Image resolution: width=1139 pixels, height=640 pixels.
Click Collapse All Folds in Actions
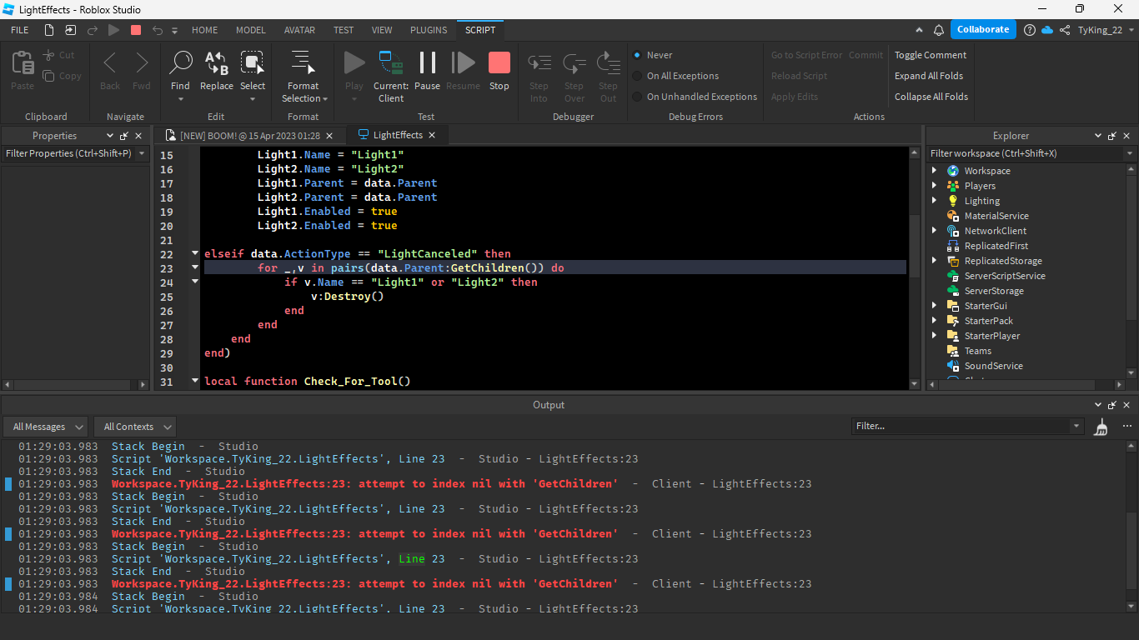click(930, 96)
